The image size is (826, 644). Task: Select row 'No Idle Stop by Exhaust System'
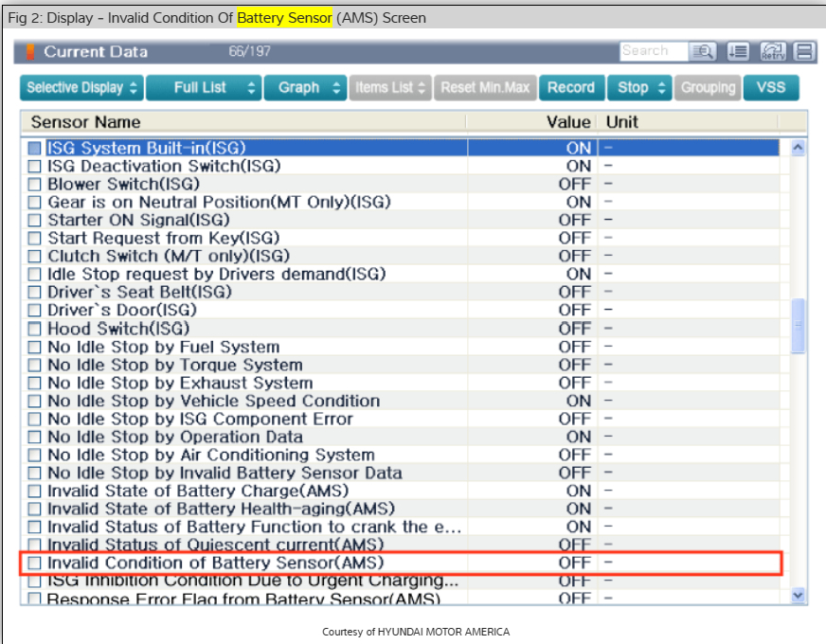point(401,383)
